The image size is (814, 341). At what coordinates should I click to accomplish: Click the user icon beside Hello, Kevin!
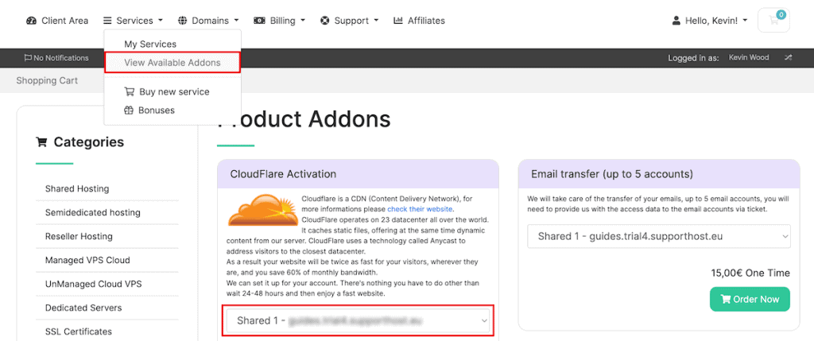point(676,21)
